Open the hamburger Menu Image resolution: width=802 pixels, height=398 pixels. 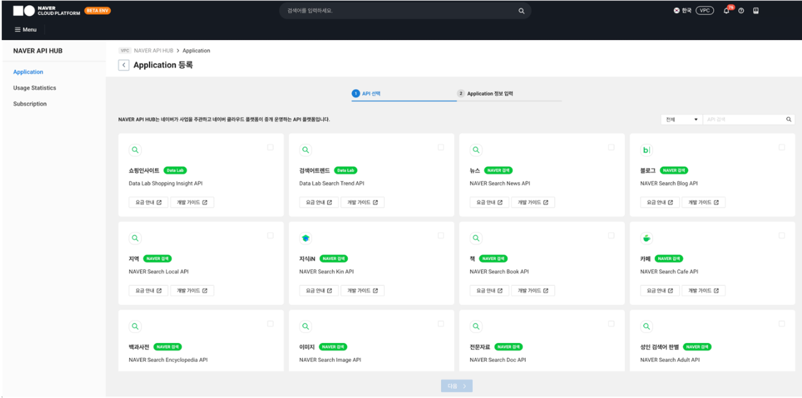[x=25, y=30]
